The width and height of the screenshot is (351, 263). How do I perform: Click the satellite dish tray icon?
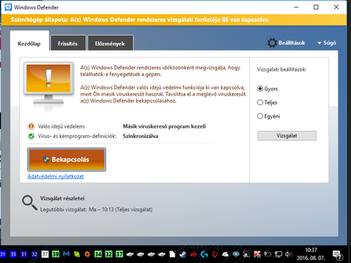tap(246, 254)
